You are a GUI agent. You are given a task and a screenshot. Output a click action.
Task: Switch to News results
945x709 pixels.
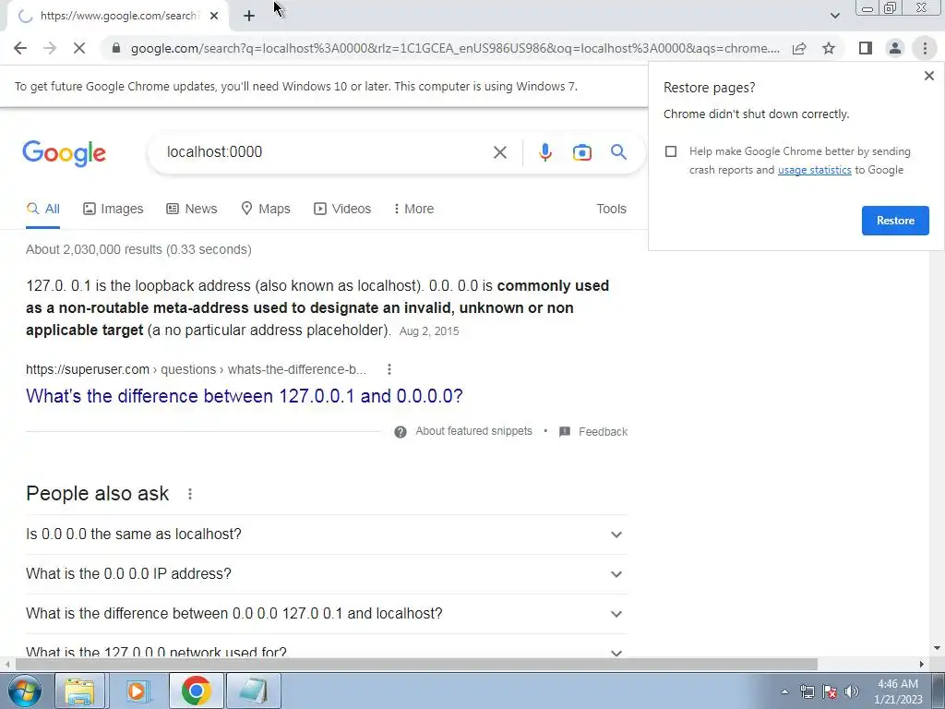point(192,209)
